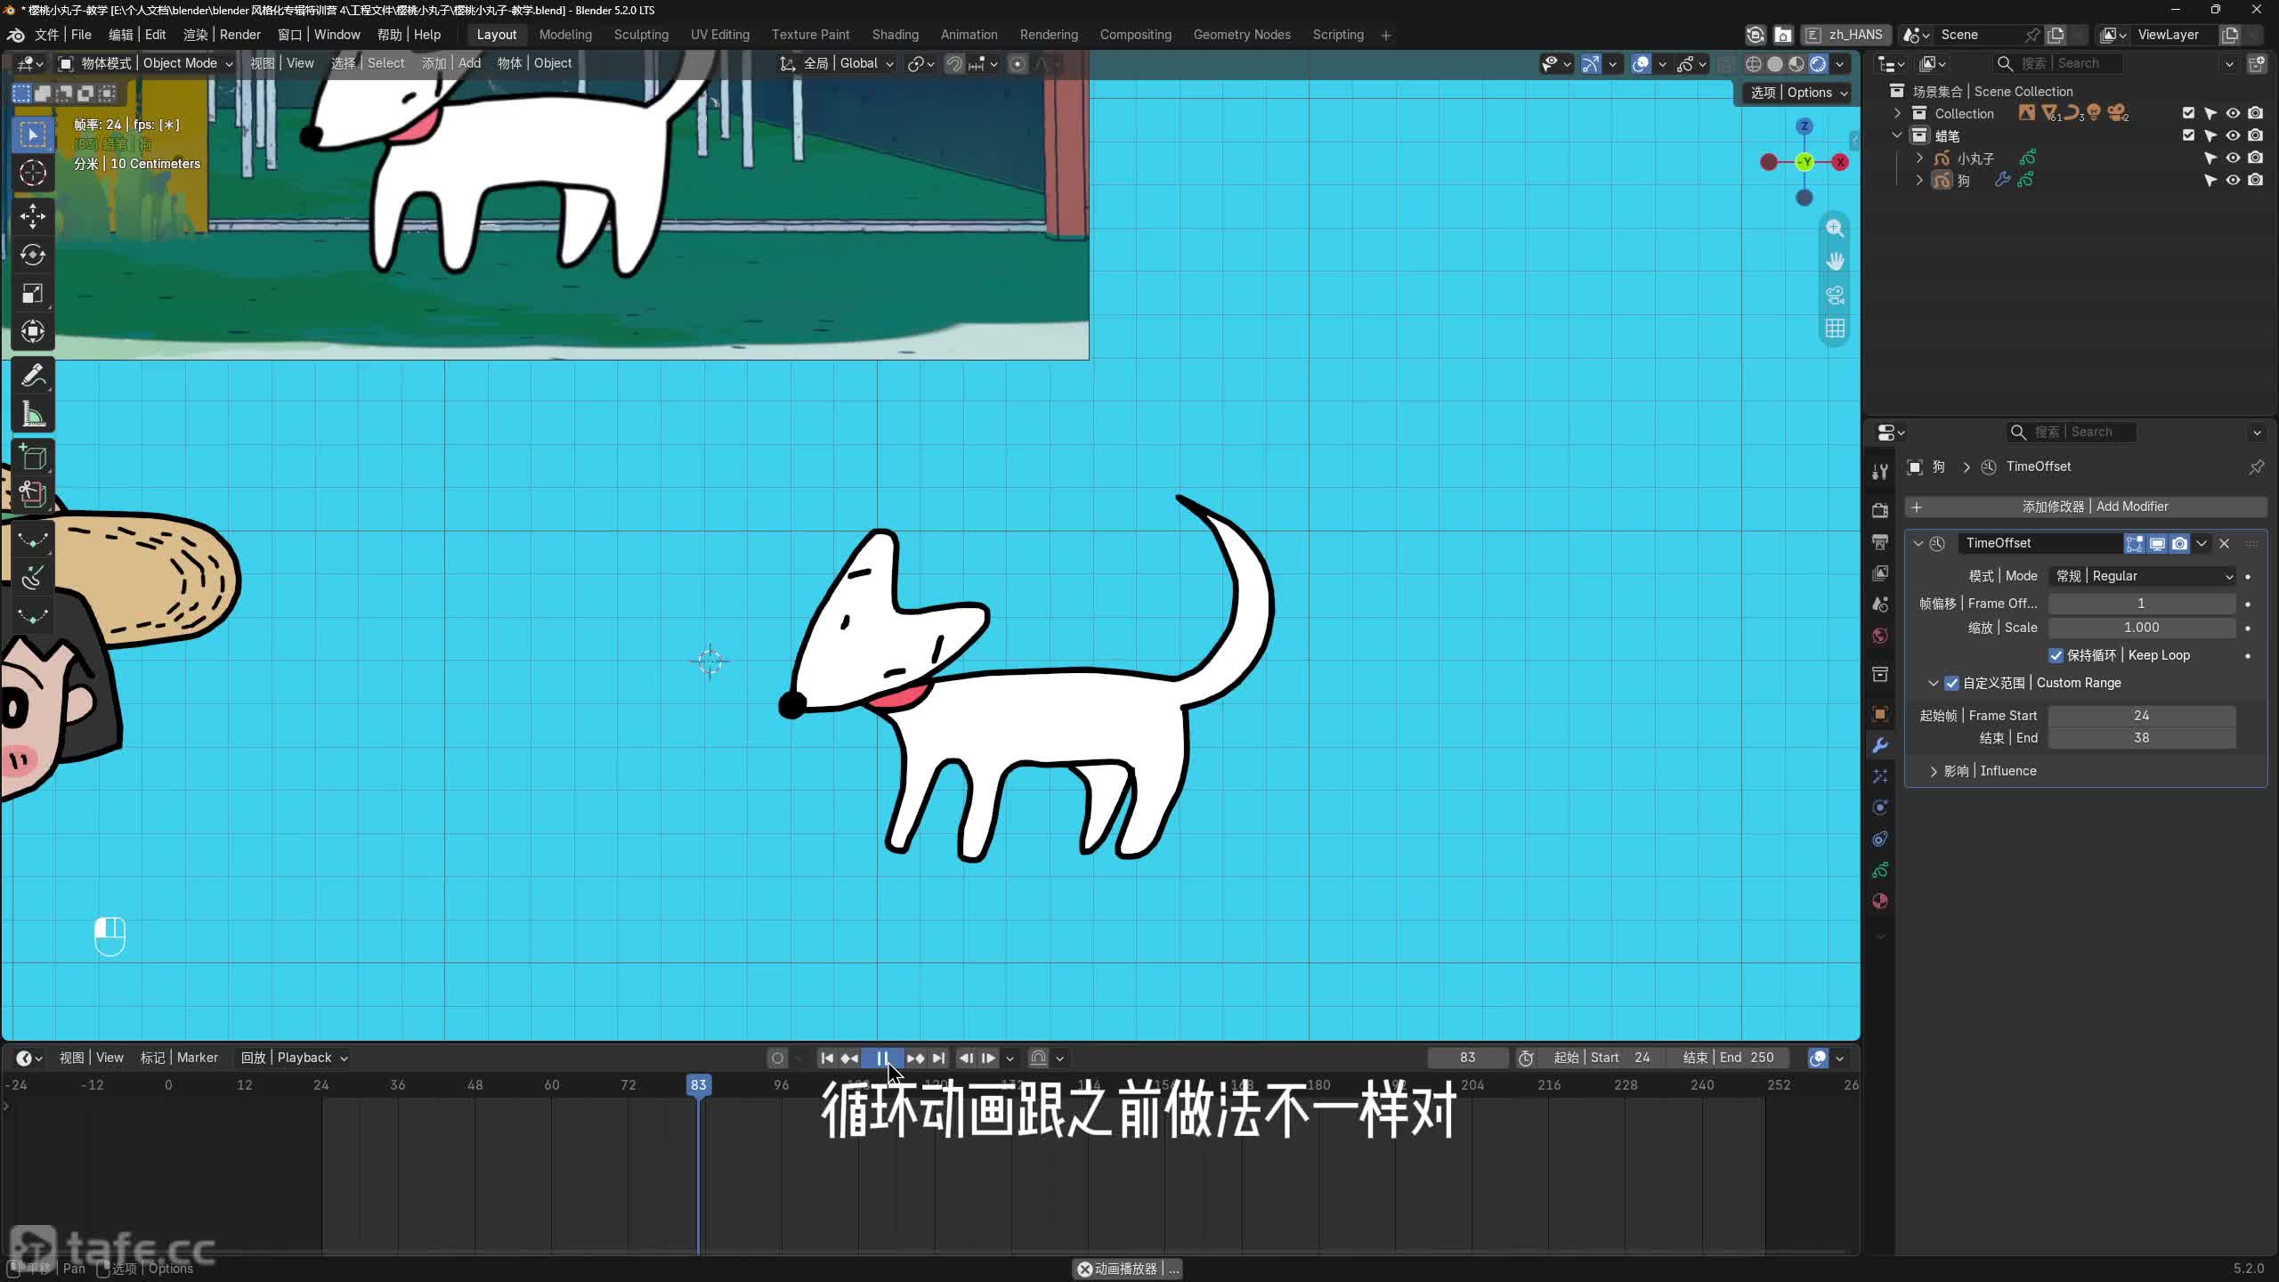2279x1282 pixels.
Task: Click the Frame Offset value field
Action: click(x=2142, y=604)
